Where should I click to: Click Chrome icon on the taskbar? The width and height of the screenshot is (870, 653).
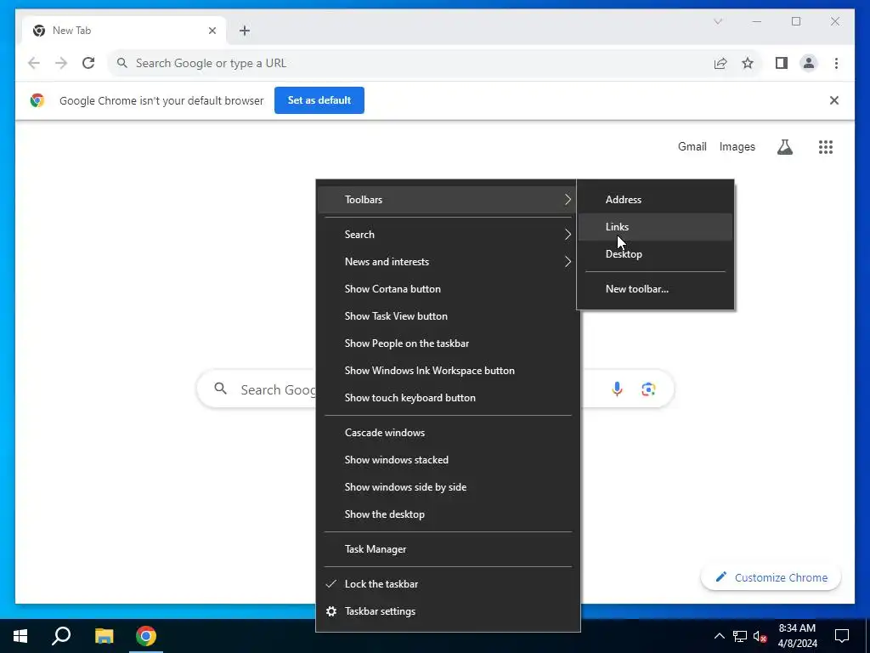click(x=146, y=636)
